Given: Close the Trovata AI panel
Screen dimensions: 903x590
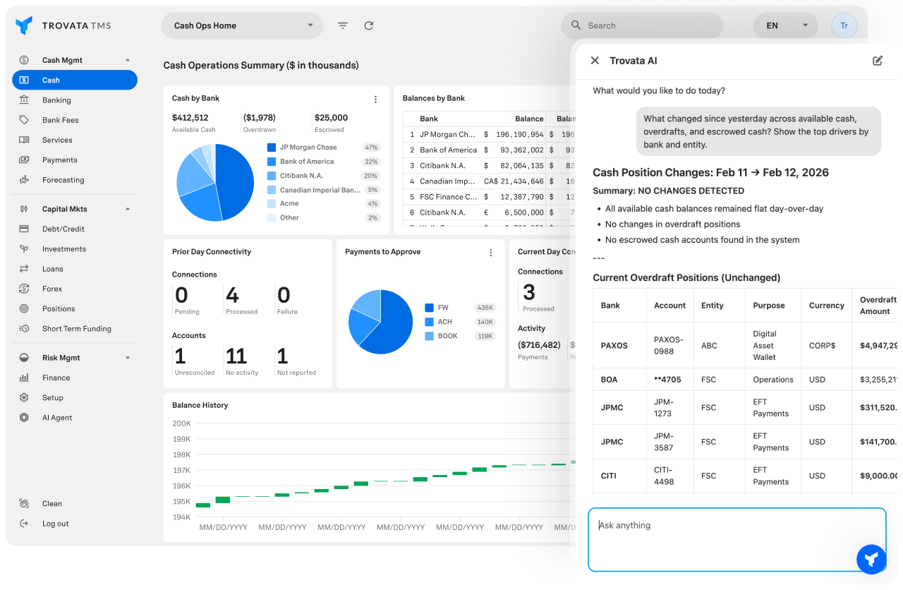Looking at the screenshot, I should click(595, 61).
